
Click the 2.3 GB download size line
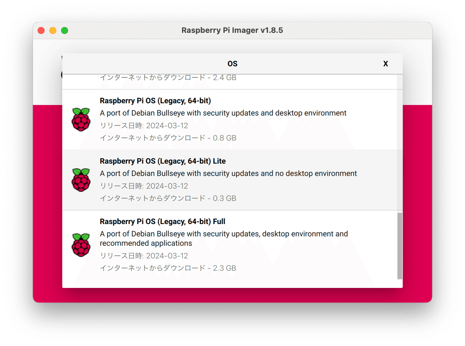[168, 268]
